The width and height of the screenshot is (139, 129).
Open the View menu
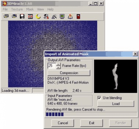(40, 9)
